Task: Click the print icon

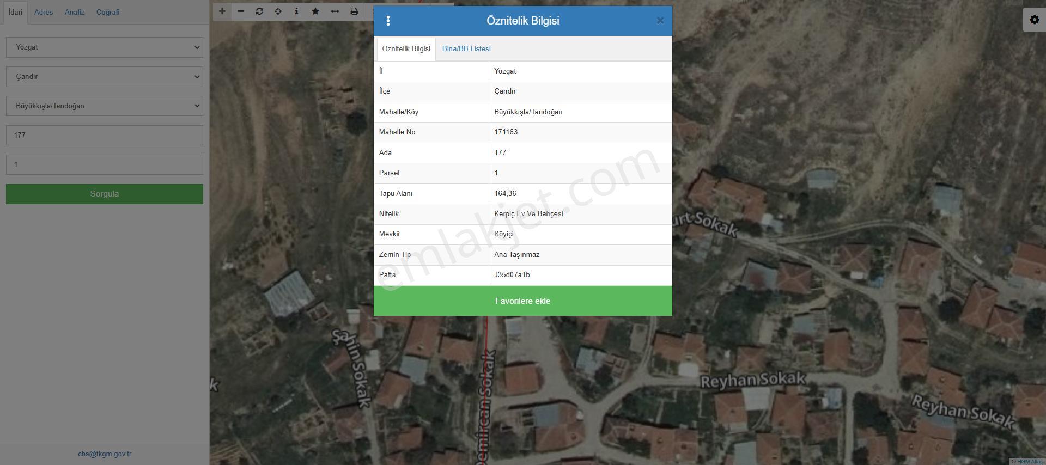Action: (x=354, y=11)
